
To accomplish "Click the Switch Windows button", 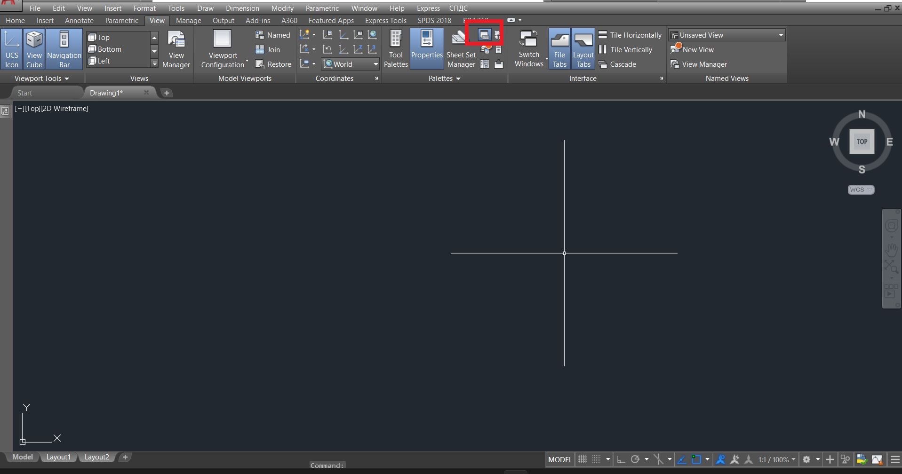I will tap(529, 48).
